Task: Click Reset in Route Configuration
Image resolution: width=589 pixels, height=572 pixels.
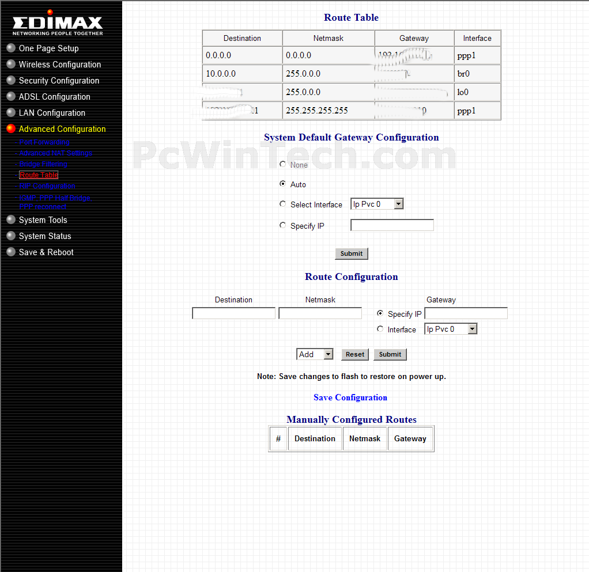Action: 354,354
